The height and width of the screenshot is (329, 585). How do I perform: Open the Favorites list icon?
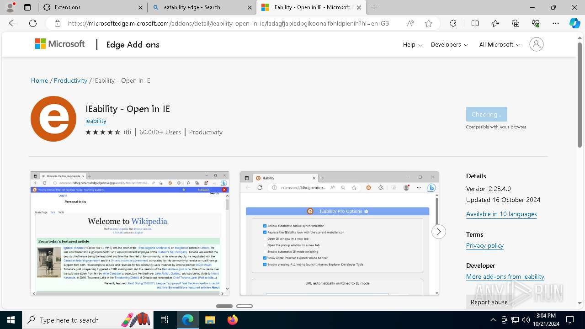[495, 23]
